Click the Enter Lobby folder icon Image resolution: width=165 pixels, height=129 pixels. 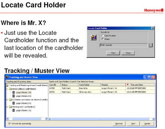[10, 89]
